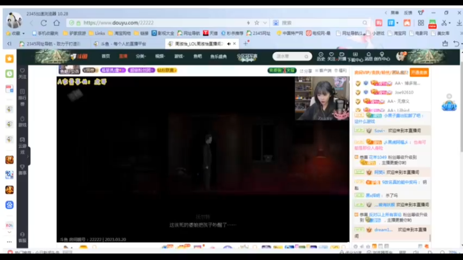Click the streamer webcam overlay
The image size is (463, 260).
(x=322, y=98)
